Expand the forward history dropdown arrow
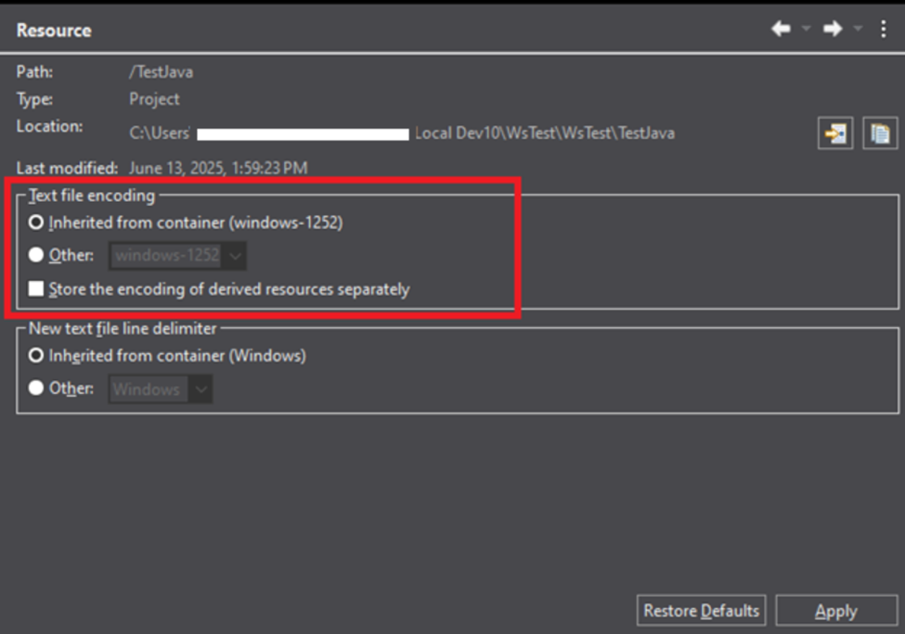 [x=858, y=30]
